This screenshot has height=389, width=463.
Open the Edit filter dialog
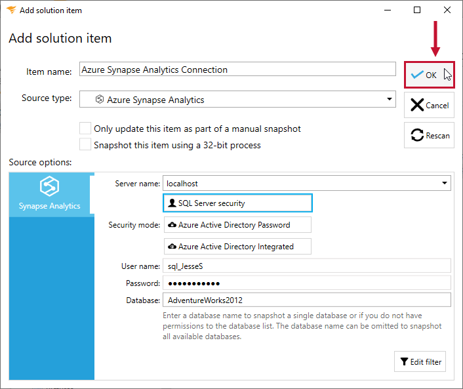[420, 361]
